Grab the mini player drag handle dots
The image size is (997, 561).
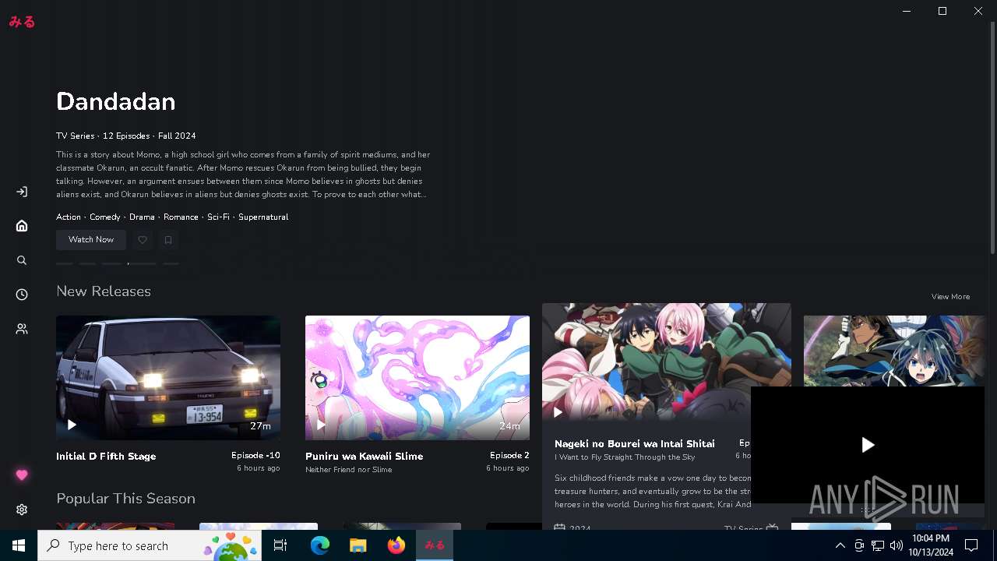click(868, 510)
